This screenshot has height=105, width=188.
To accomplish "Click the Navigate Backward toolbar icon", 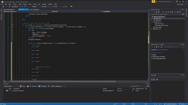I will (3, 6).
